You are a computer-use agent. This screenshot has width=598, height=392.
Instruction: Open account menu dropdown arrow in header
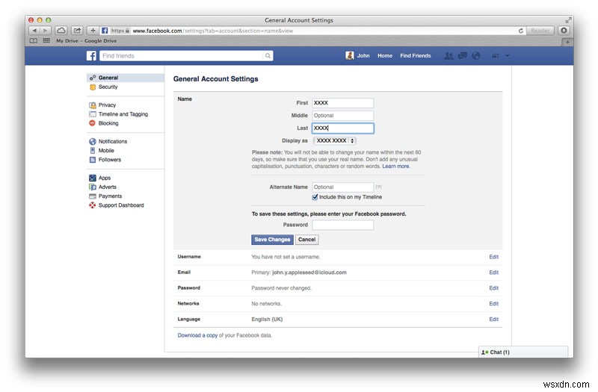(507, 55)
